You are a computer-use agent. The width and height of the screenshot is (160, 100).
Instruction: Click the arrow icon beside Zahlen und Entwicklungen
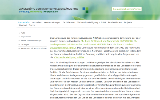[x=19, y=41]
